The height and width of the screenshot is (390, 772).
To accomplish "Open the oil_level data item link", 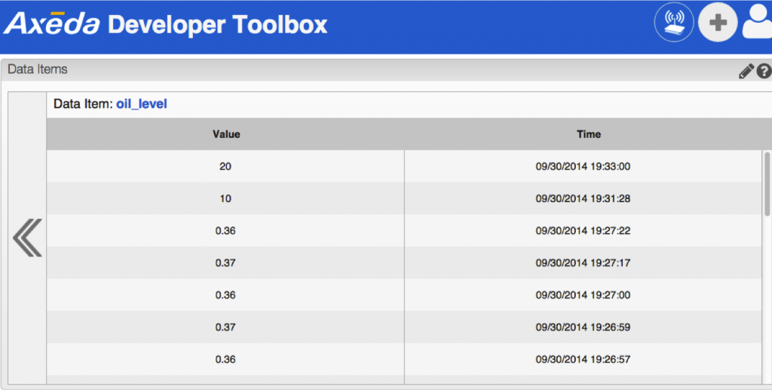I will (141, 104).
